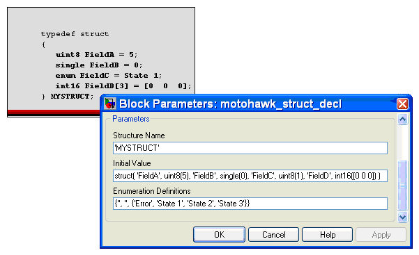Click the 'int16 FieldD[3]' line in the block
This screenshot has width=419, height=255.
click(123, 85)
